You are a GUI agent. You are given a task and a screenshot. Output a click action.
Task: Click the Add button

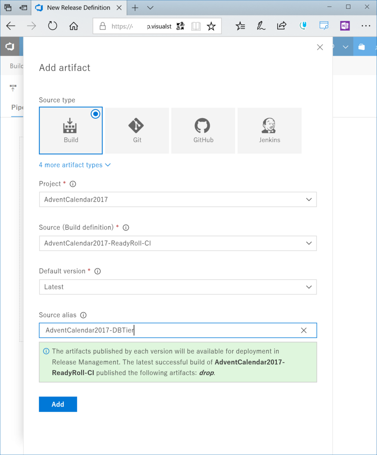coord(58,404)
